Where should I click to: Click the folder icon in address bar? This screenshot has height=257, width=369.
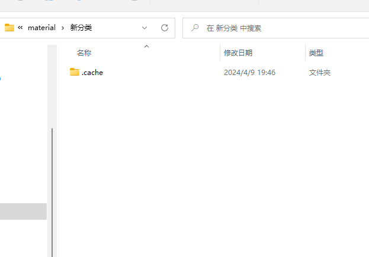pos(9,28)
